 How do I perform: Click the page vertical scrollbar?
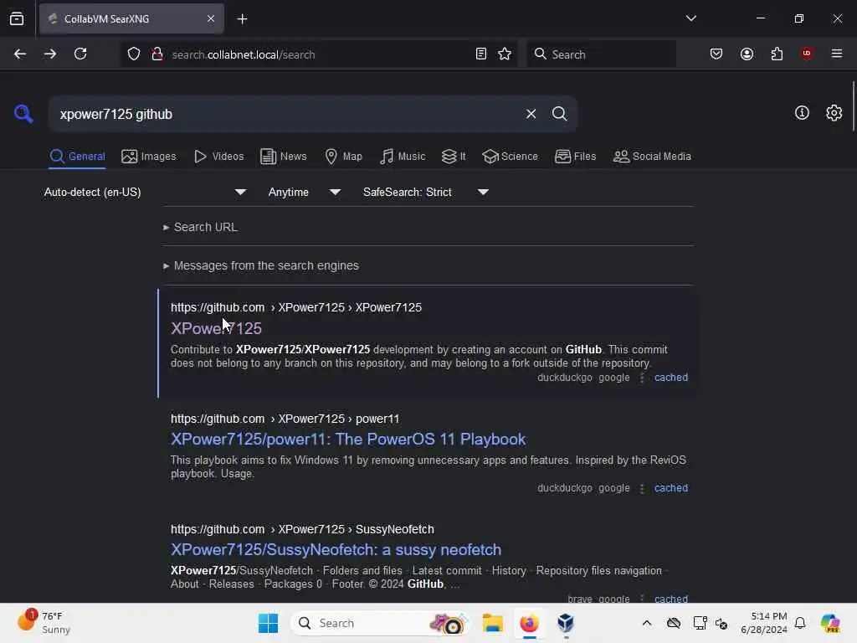(853, 106)
